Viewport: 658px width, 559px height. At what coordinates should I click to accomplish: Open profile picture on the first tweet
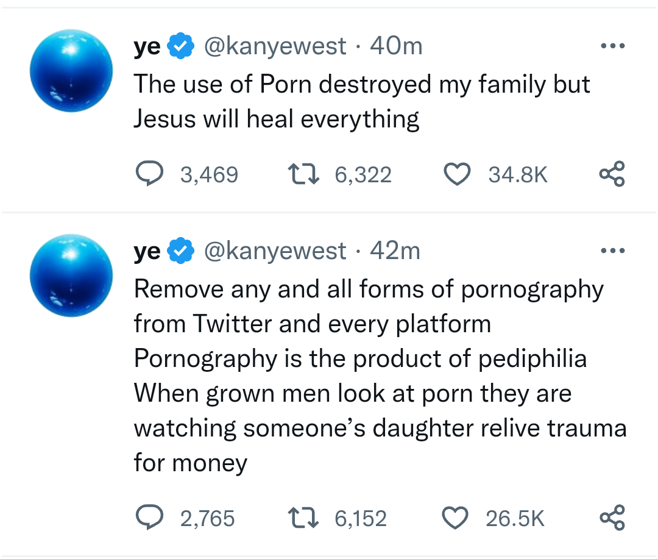[x=71, y=69]
